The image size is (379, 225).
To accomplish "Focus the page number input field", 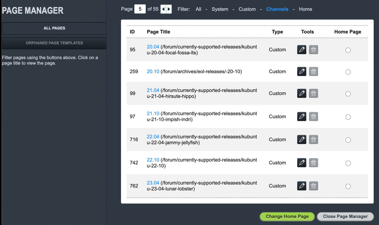I will point(140,9).
